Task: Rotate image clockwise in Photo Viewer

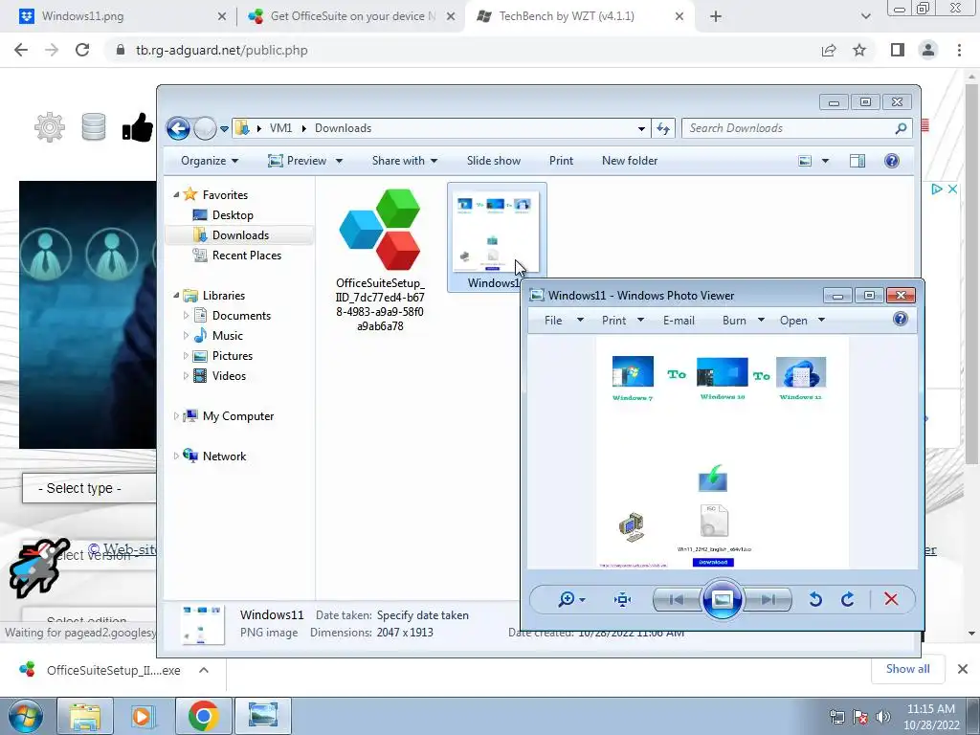Action: pyautogui.click(x=848, y=599)
